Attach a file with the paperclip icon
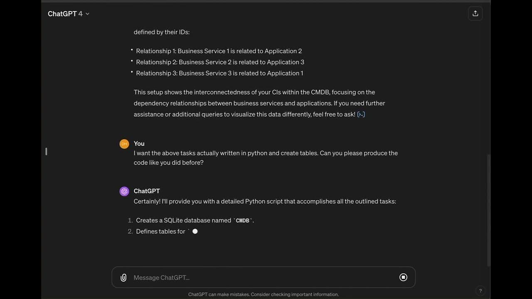532x299 pixels. point(123,277)
